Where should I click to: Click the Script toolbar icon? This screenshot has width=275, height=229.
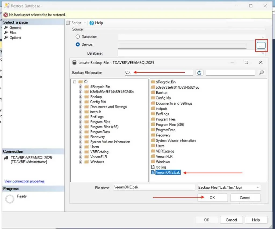tap(68, 23)
